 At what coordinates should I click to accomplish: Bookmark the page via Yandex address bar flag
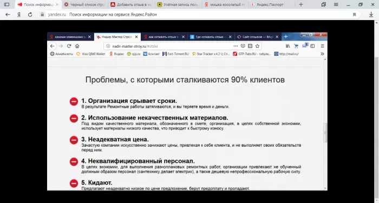coord(354,15)
